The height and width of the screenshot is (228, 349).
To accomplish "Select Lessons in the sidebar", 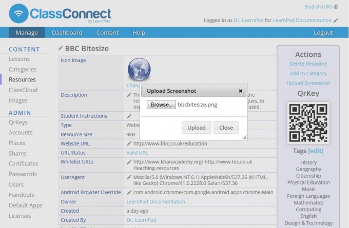I will point(19,59).
